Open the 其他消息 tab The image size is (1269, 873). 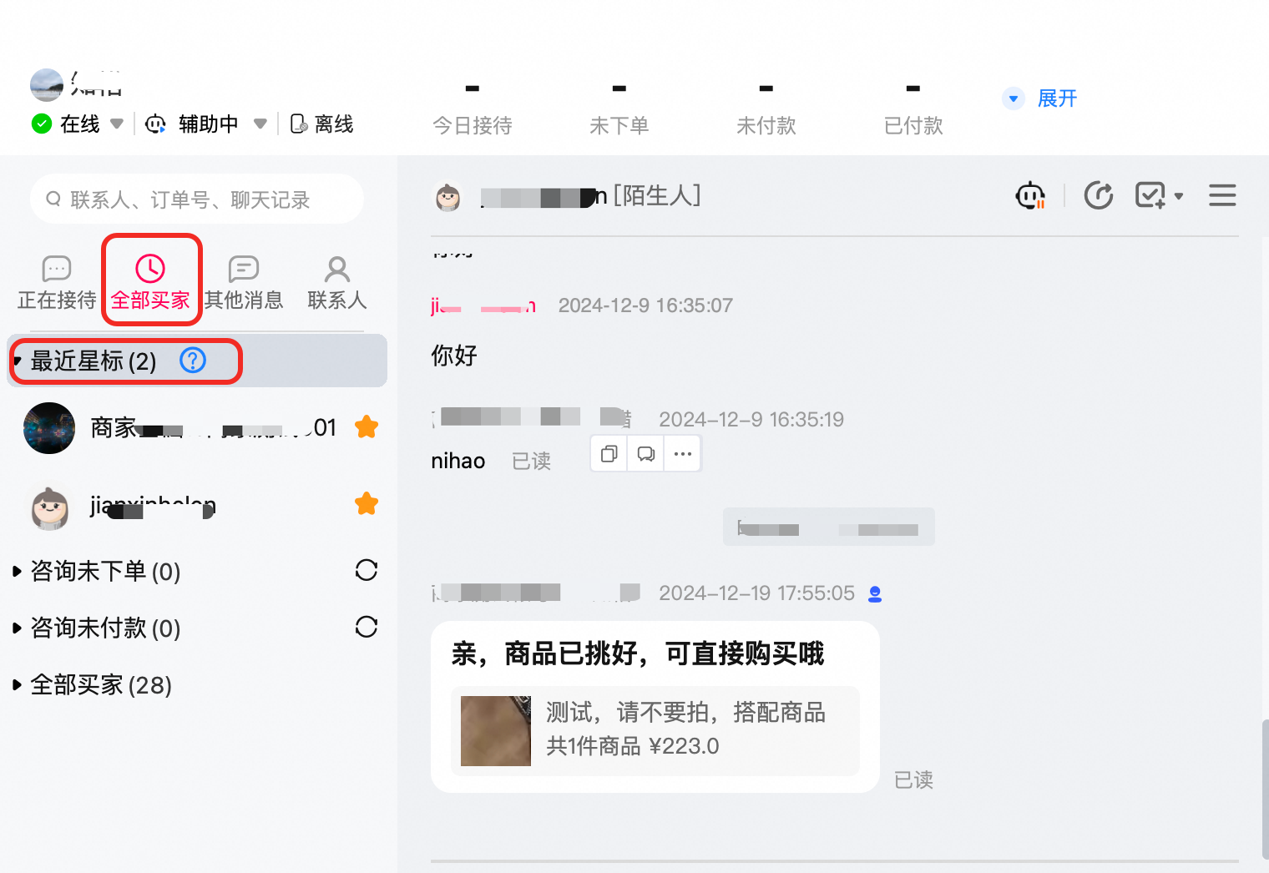[x=244, y=283]
